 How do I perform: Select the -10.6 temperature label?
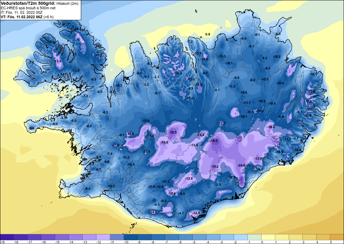tap(298, 150)
